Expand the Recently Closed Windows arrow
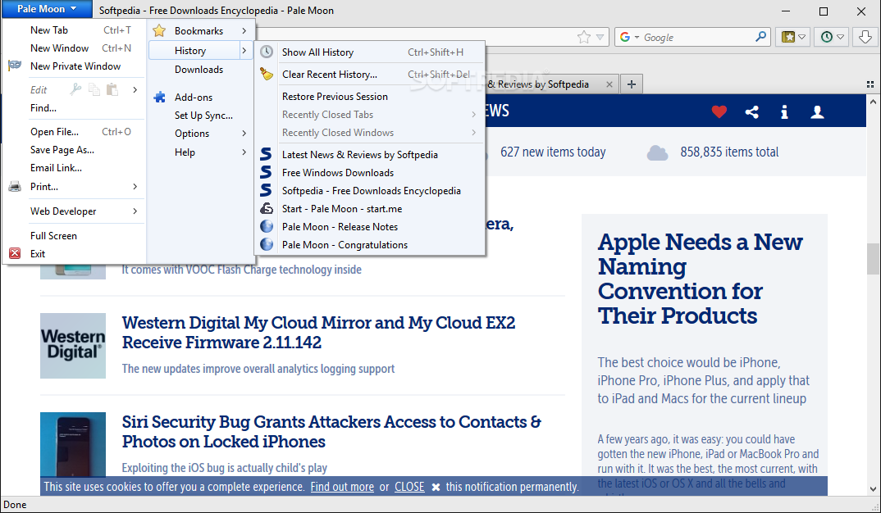The width and height of the screenshot is (881, 513). point(473,133)
